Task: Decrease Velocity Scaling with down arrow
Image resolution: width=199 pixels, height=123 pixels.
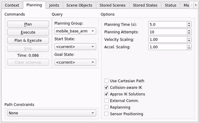Action: click(x=189, y=41)
